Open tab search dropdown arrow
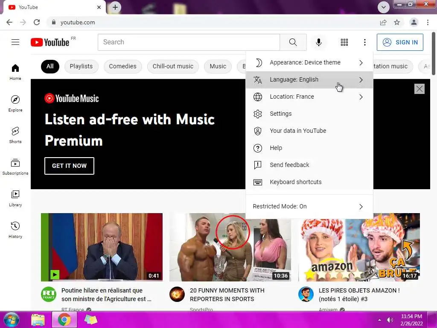This screenshot has height=328, width=437. coord(384,7)
